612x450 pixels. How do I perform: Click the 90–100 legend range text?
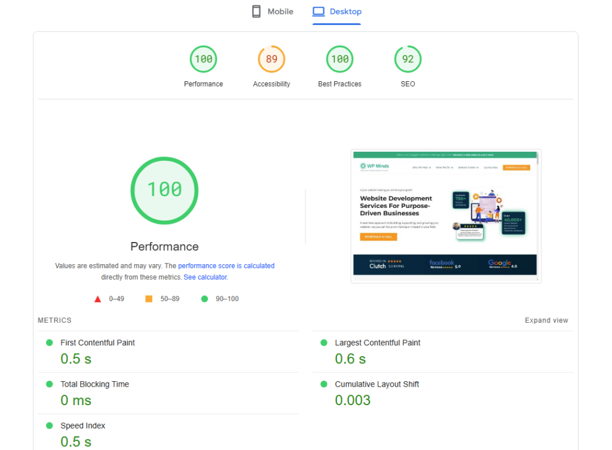pyautogui.click(x=227, y=299)
